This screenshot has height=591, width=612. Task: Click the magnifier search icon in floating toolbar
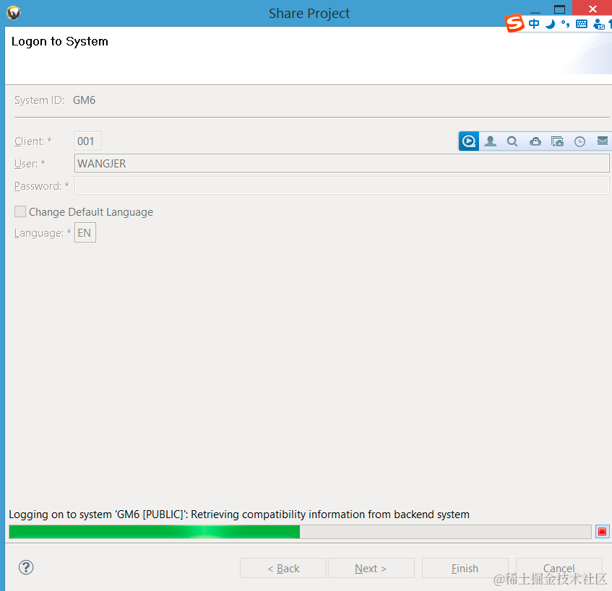click(512, 141)
